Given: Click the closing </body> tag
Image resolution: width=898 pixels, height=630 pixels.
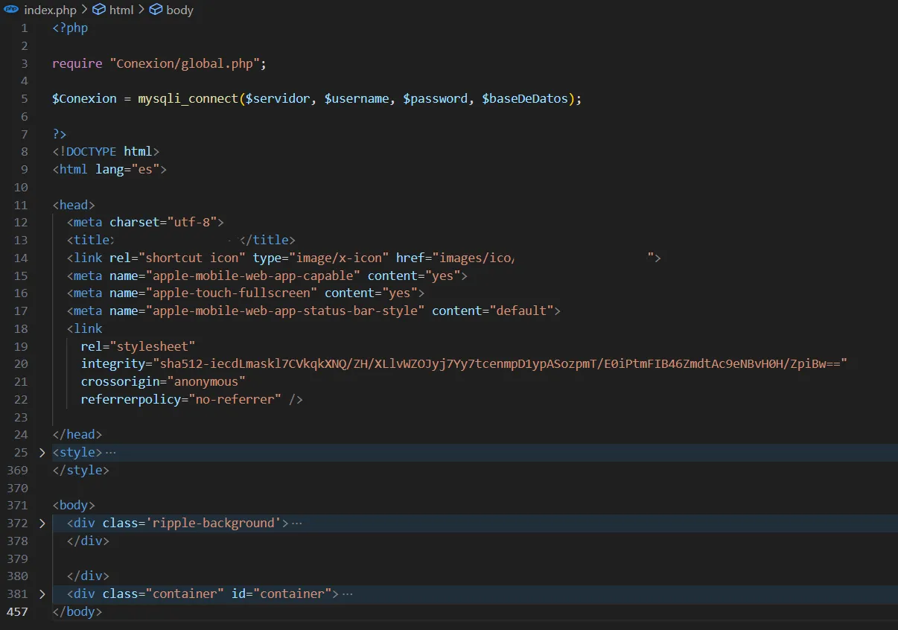Looking at the screenshot, I should 77,611.
